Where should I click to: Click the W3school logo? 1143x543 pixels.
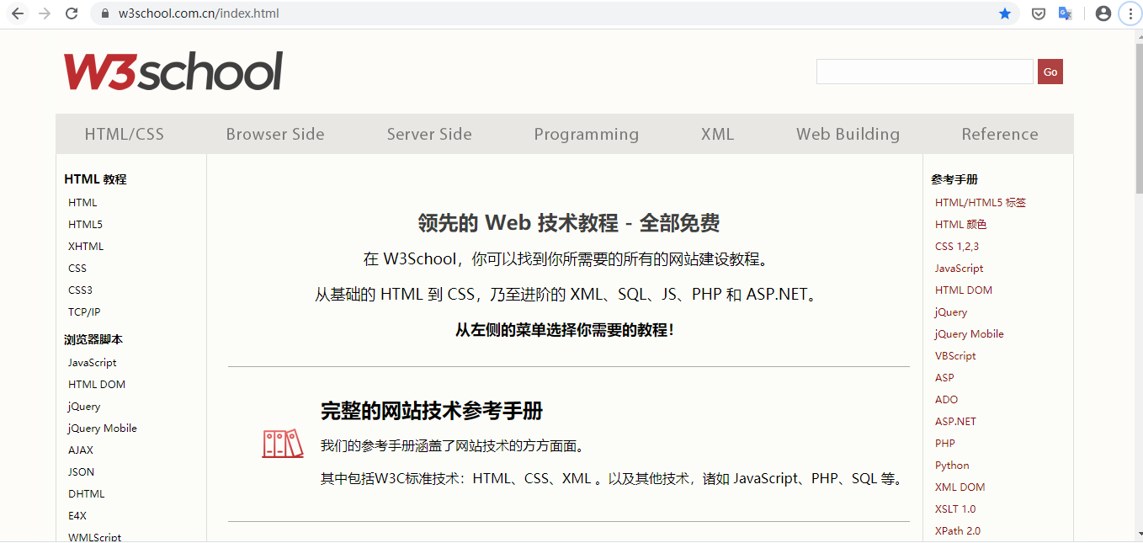(x=173, y=71)
